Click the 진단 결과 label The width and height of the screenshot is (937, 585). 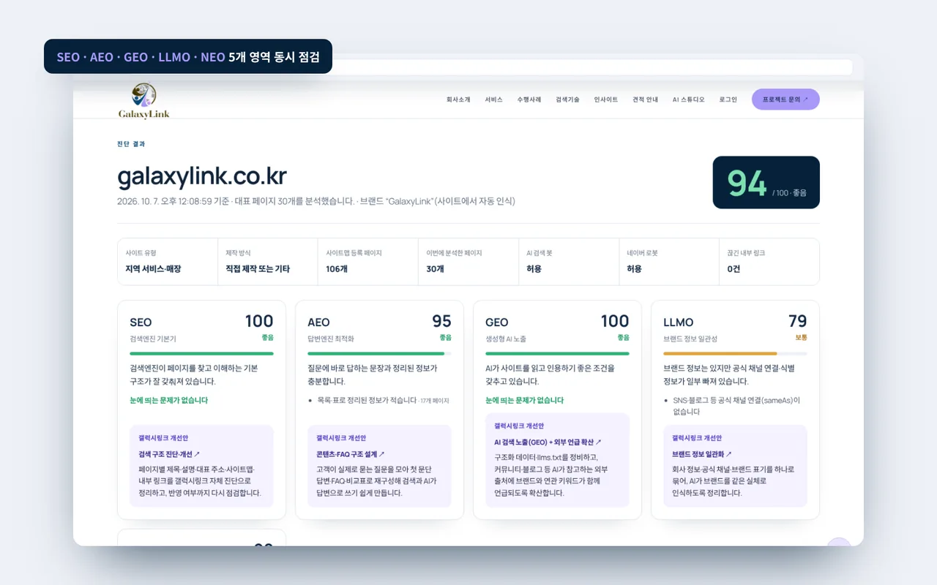click(131, 144)
